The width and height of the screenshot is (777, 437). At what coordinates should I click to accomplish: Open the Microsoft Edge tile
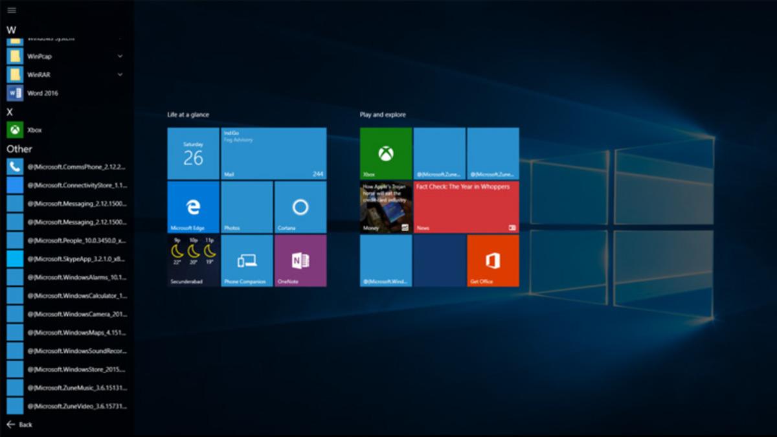coord(192,207)
